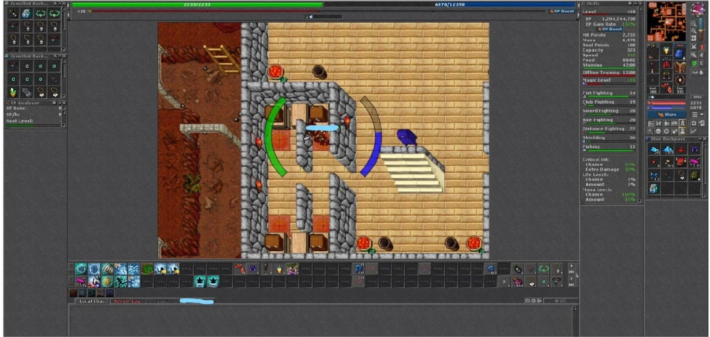This screenshot has height=337, width=710.
Task: Open the Loot chat tab
Action: pyautogui.click(x=162, y=301)
